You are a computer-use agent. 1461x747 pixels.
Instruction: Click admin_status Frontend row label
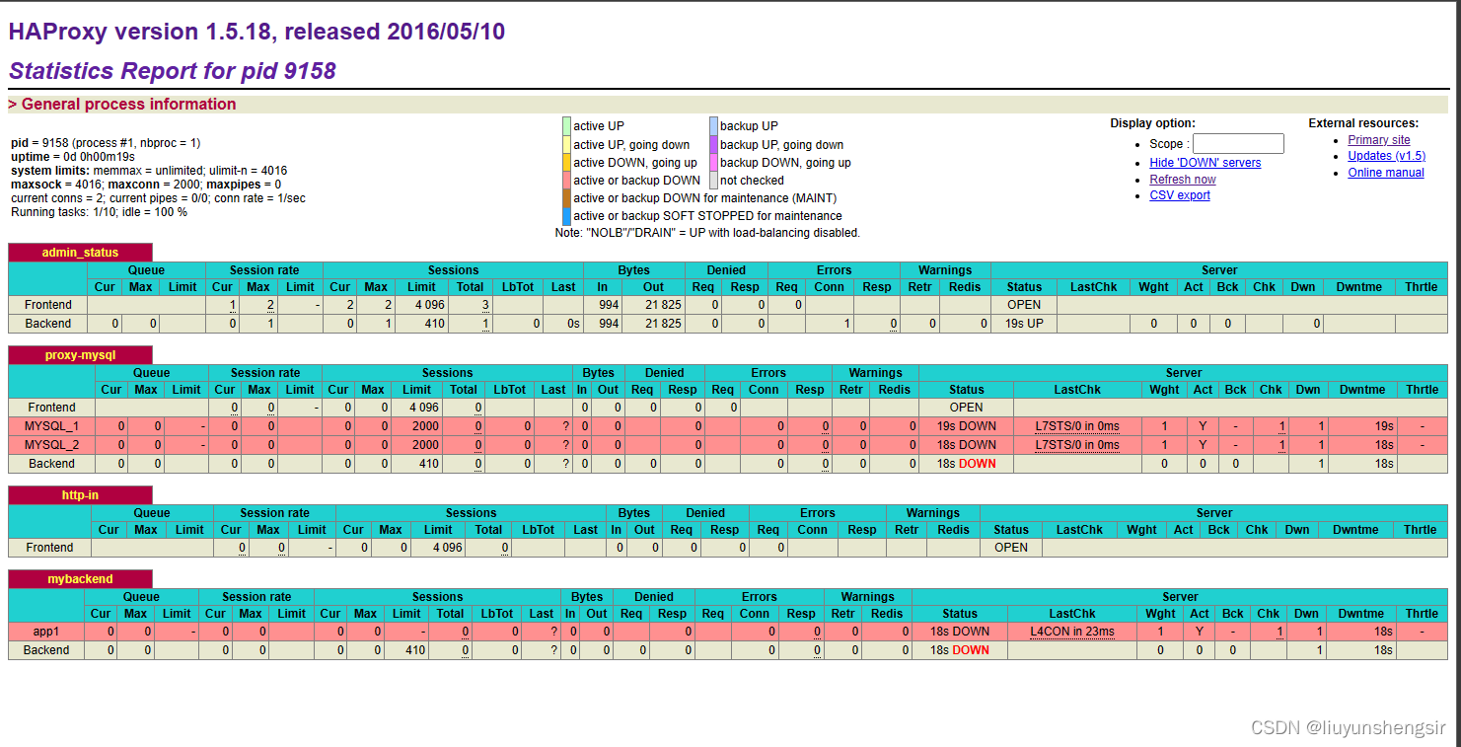(47, 305)
